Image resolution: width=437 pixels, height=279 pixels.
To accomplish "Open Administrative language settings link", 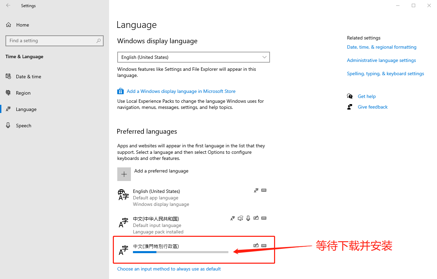I will pyautogui.click(x=381, y=60).
